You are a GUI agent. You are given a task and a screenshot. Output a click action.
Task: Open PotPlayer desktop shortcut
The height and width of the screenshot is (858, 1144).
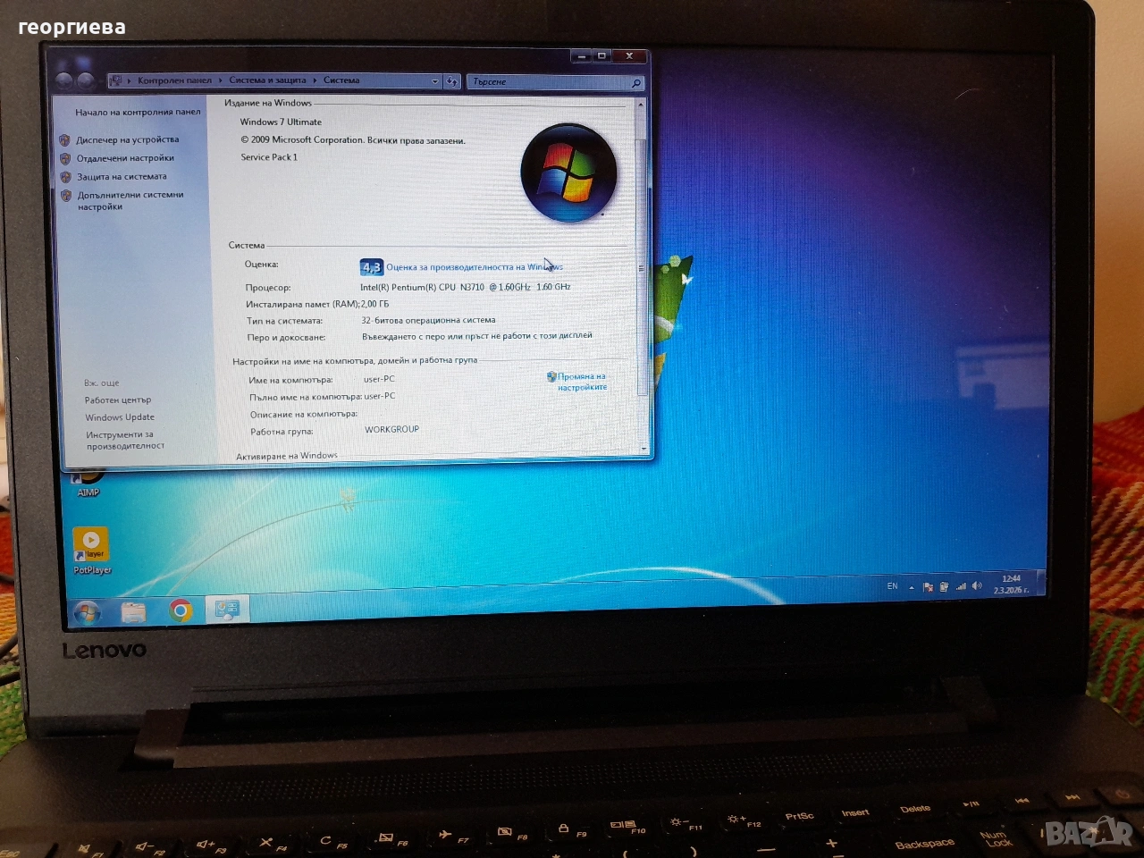point(91,551)
